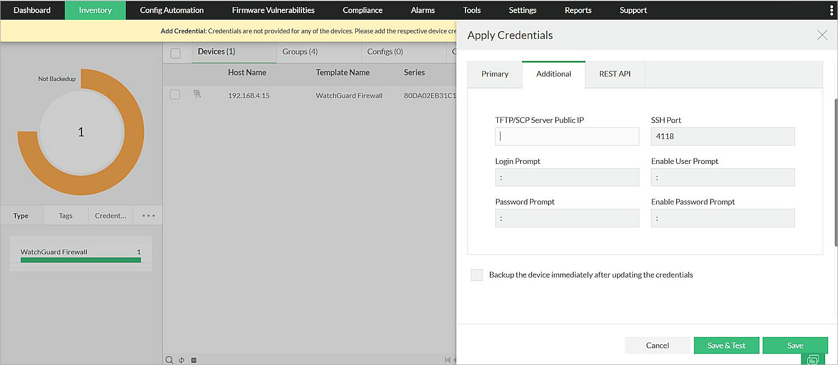
Task: Click the refresh icon at the bottom toolbar
Action: pyautogui.click(x=181, y=360)
